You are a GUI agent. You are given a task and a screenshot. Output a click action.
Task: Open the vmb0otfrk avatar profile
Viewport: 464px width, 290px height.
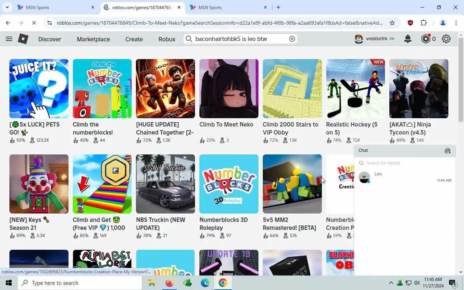click(x=359, y=39)
